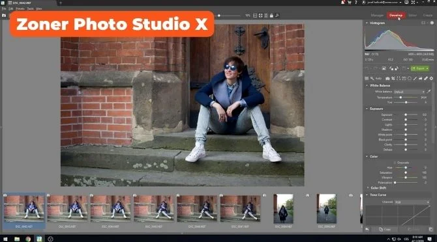Image resolution: width=437 pixels, height=242 pixels.
Task: Collapse the Tone Curve section
Action: (367, 195)
